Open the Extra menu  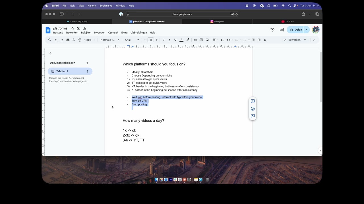click(x=124, y=33)
